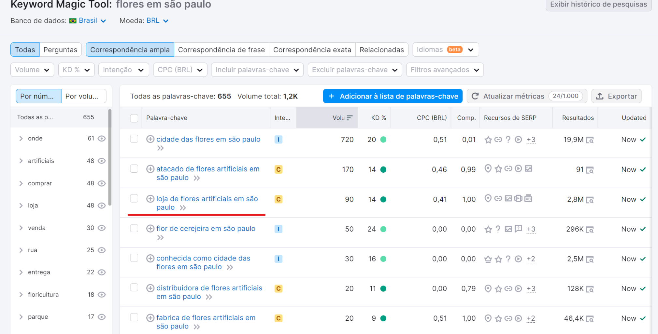
Task: Select Correspondência de frase tab
Action: pyautogui.click(x=222, y=50)
